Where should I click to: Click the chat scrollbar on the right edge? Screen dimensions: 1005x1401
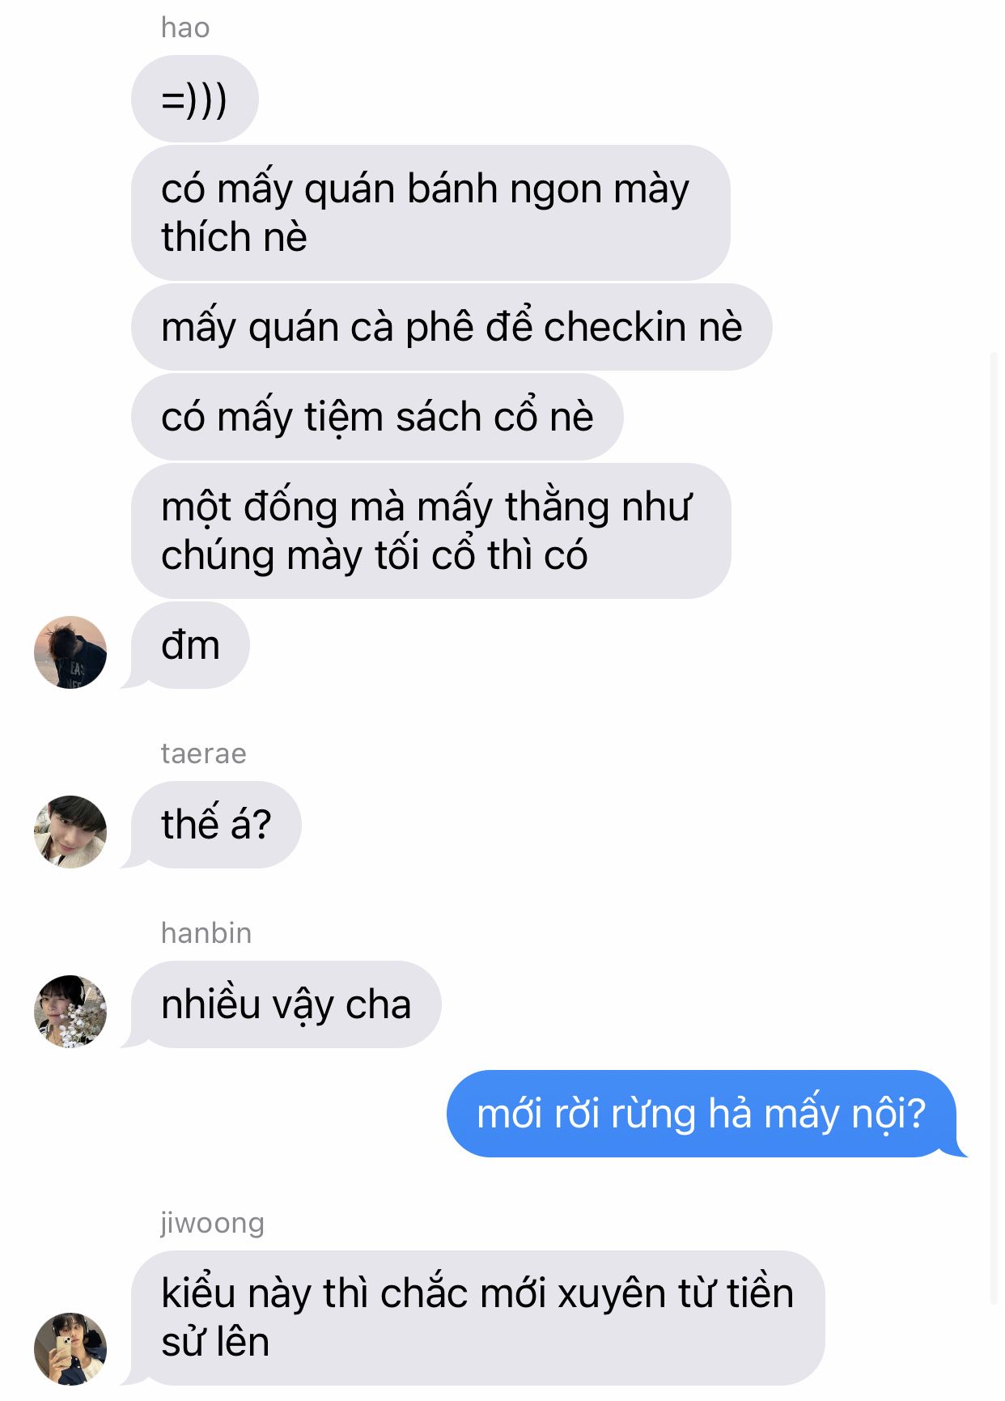(994, 827)
